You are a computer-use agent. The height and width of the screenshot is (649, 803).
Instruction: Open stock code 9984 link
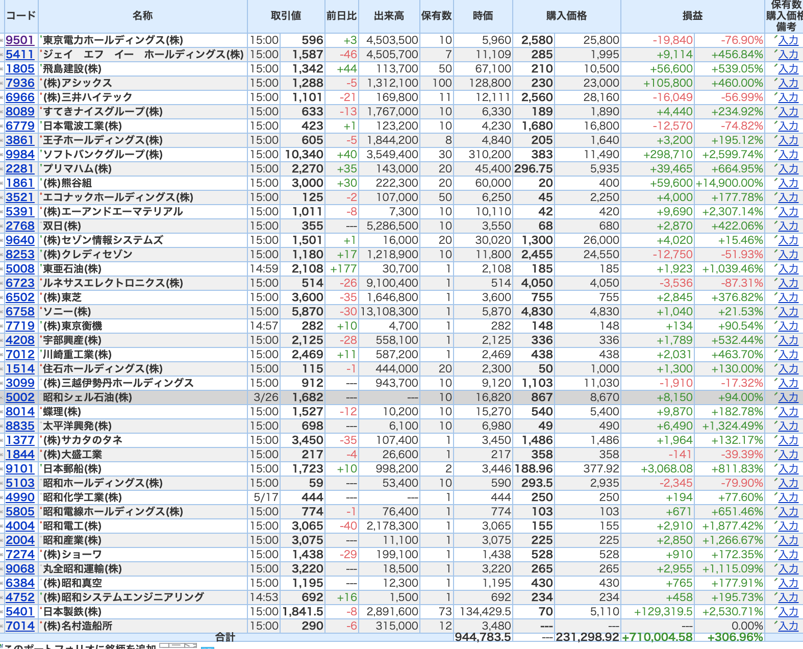click(20, 155)
